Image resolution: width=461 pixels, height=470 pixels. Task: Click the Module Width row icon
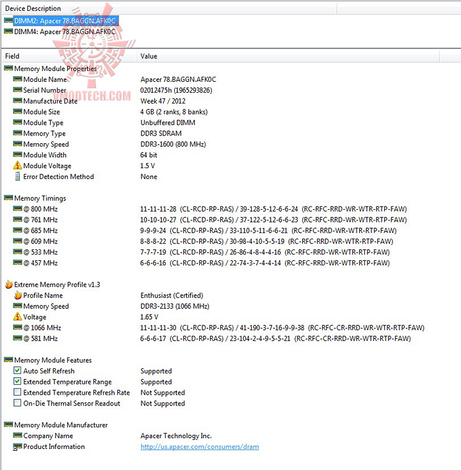tap(18, 154)
